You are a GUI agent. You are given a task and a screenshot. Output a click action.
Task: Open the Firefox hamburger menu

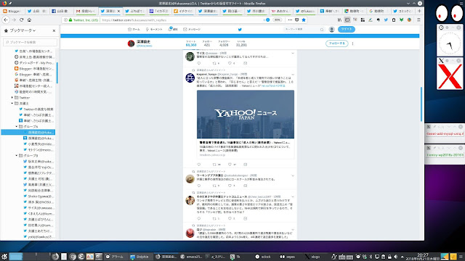click(x=418, y=20)
